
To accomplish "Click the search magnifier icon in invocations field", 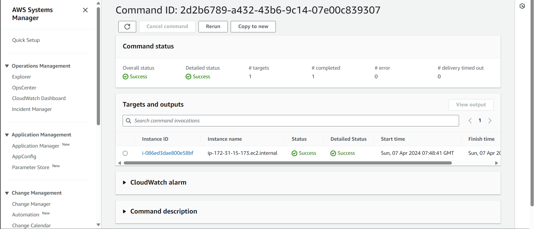I will click(x=129, y=121).
